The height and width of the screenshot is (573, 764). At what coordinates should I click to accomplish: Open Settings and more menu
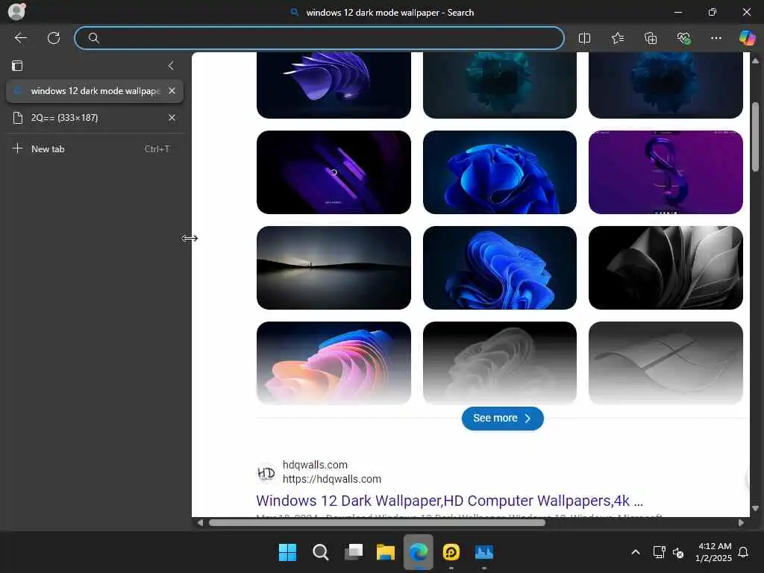coord(716,38)
